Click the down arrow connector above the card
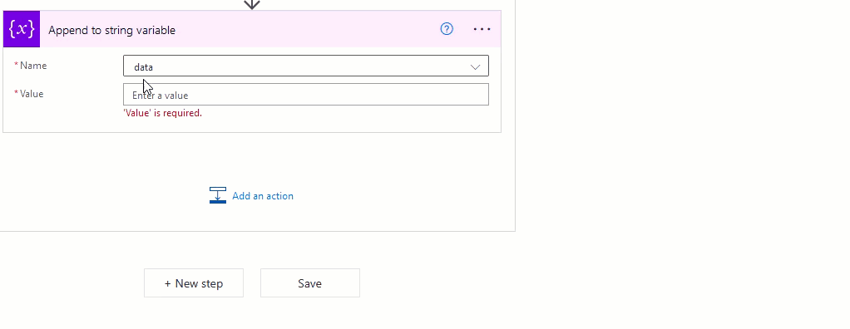This screenshot has height=329, width=850. [x=251, y=4]
